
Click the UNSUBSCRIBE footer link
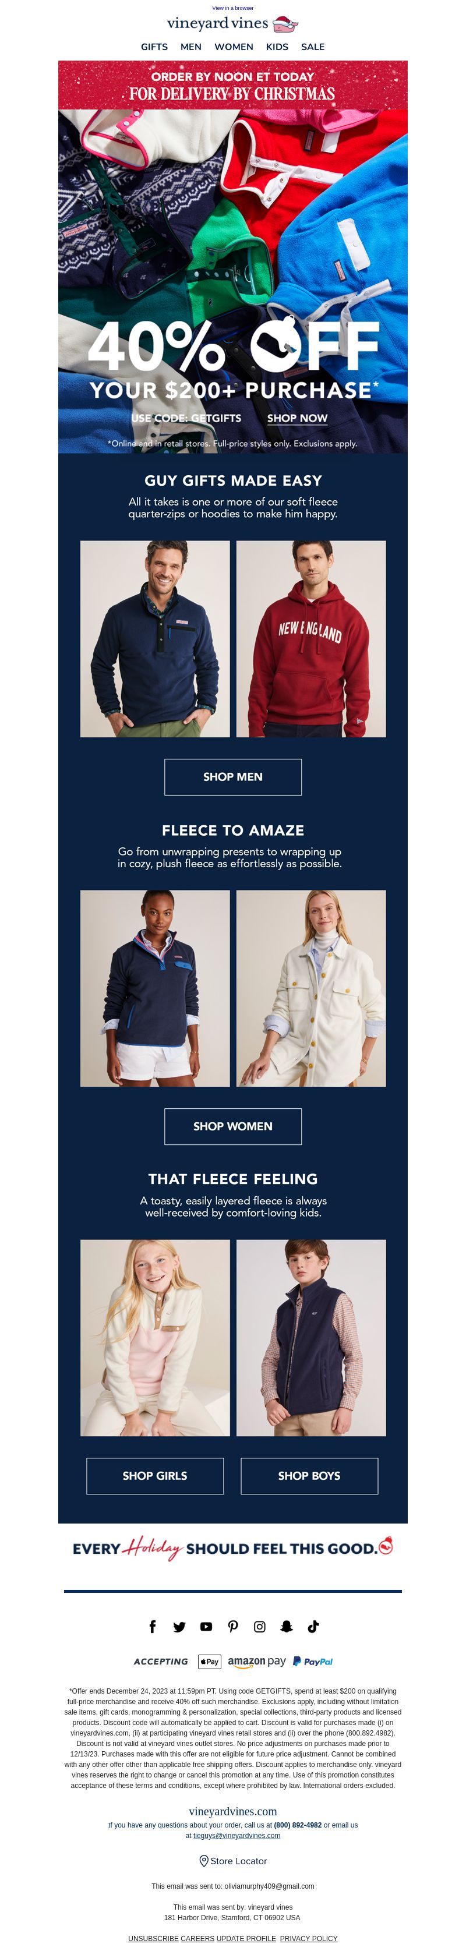coord(154,1938)
